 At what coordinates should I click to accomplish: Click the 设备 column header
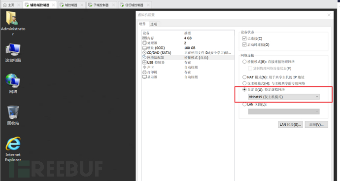pyautogui.click(x=146, y=33)
